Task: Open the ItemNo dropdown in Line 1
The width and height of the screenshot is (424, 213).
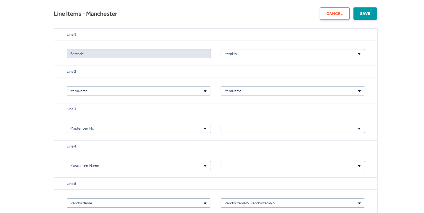Action: (293, 54)
